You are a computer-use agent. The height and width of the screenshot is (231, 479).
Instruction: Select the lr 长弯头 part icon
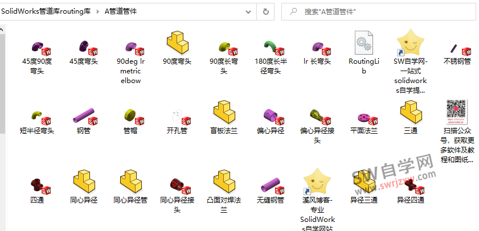click(x=321, y=48)
